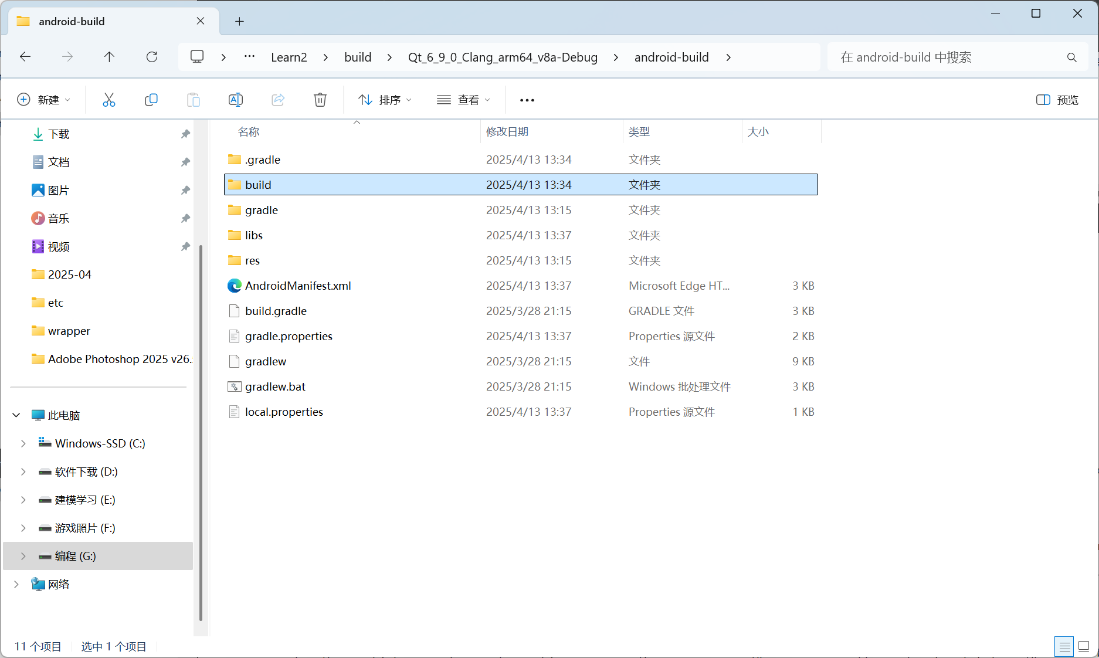The image size is (1099, 658).
Task: Expand the 游戏照片 (F:) drive
Action: (23, 528)
